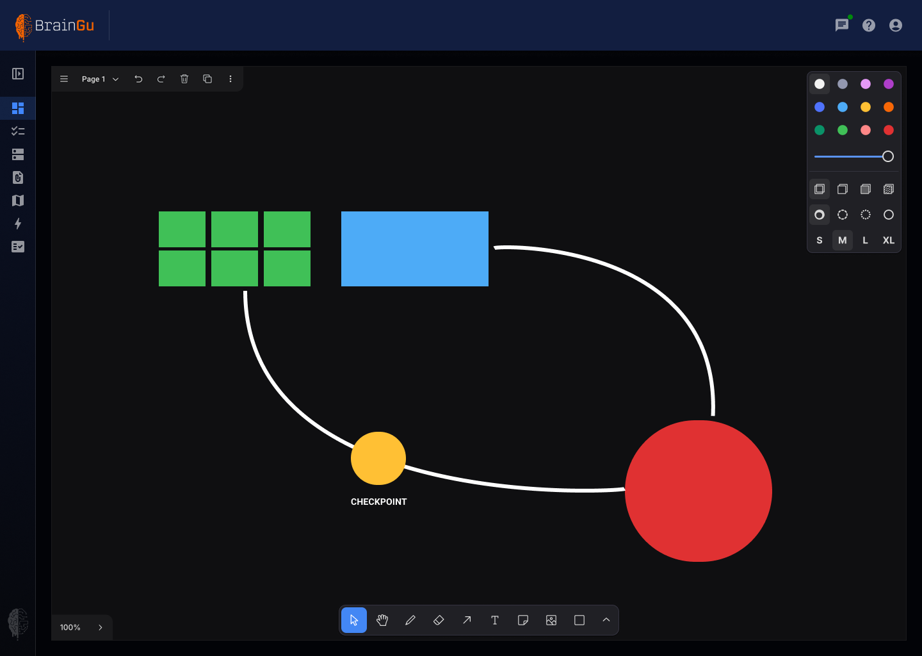Viewport: 922px width, 656px height.
Task: Click the trash delete icon
Action: tap(184, 79)
